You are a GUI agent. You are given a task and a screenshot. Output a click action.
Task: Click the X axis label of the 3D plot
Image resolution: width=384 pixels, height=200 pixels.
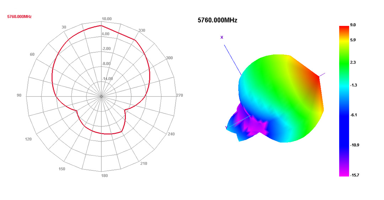point(222,37)
